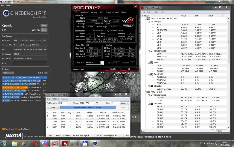Screen dimensions: 235x148
Task: Open Problem size dropdown in LinX
Action: [x=66, y=103]
